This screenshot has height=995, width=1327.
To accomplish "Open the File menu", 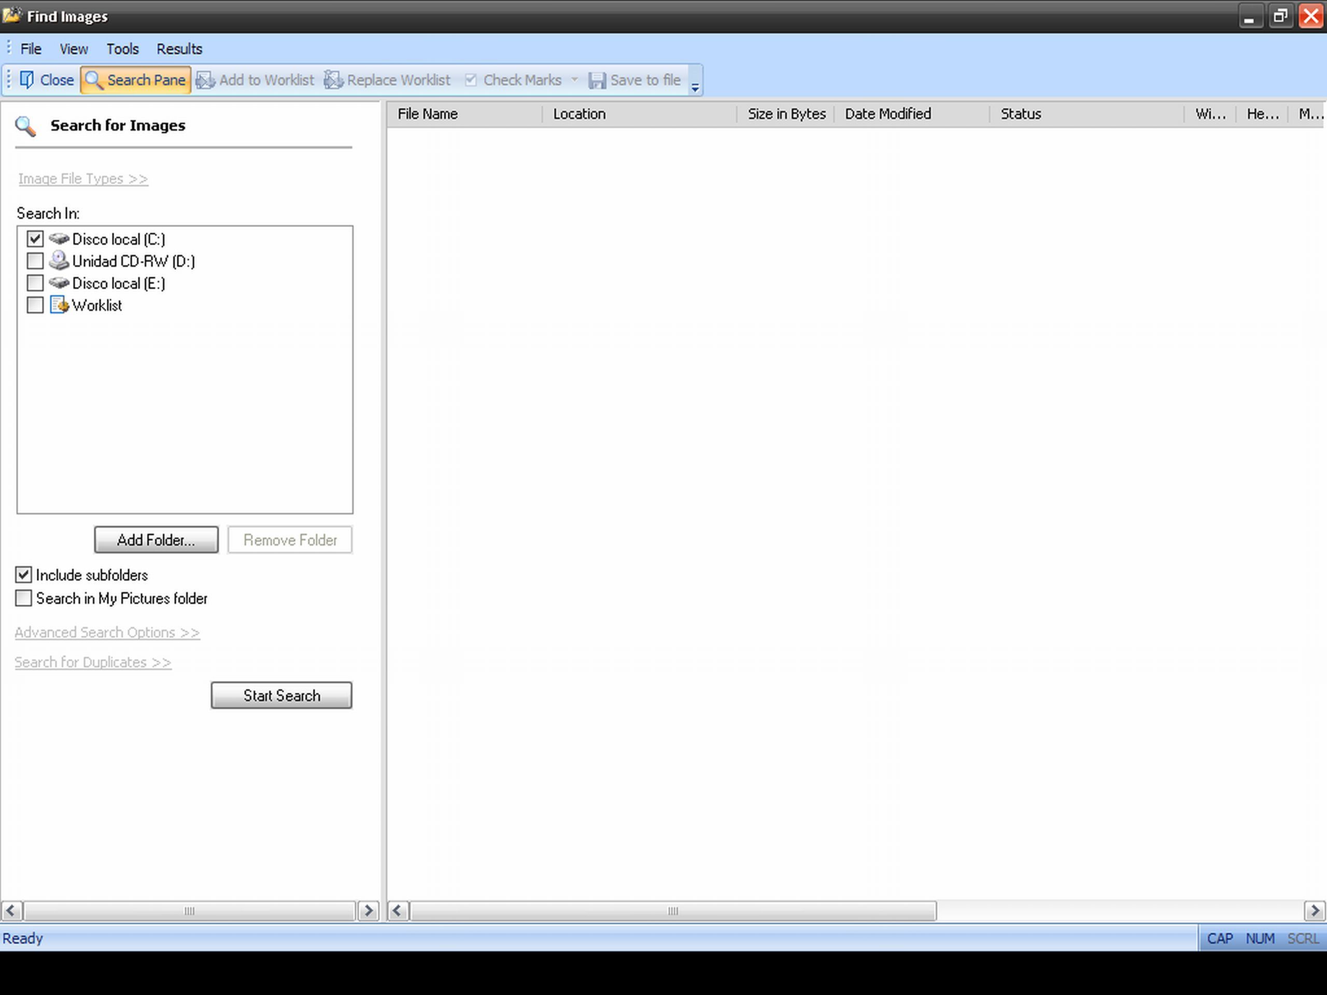I will [x=30, y=48].
